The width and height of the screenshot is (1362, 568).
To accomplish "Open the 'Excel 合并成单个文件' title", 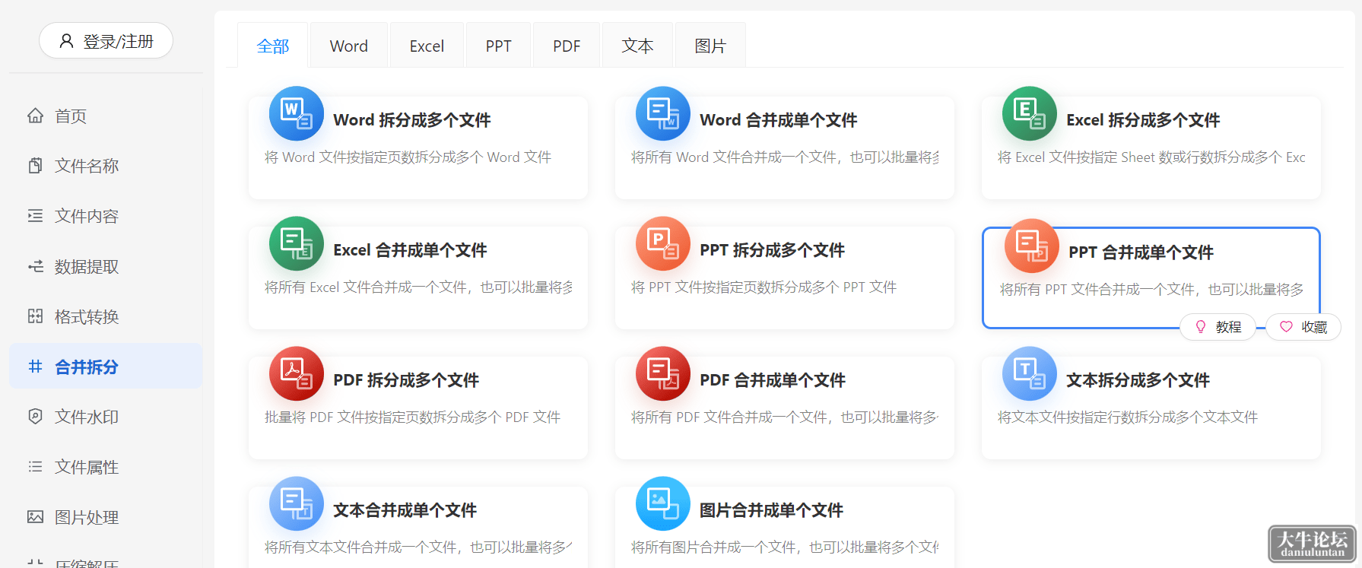I will point(410,250).
